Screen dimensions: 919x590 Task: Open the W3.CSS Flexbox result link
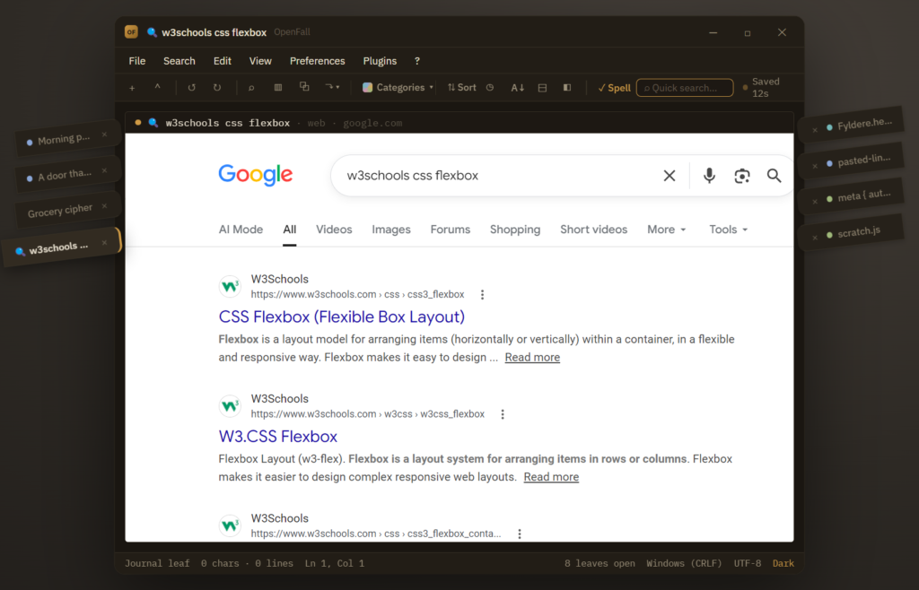click(278, 436)
